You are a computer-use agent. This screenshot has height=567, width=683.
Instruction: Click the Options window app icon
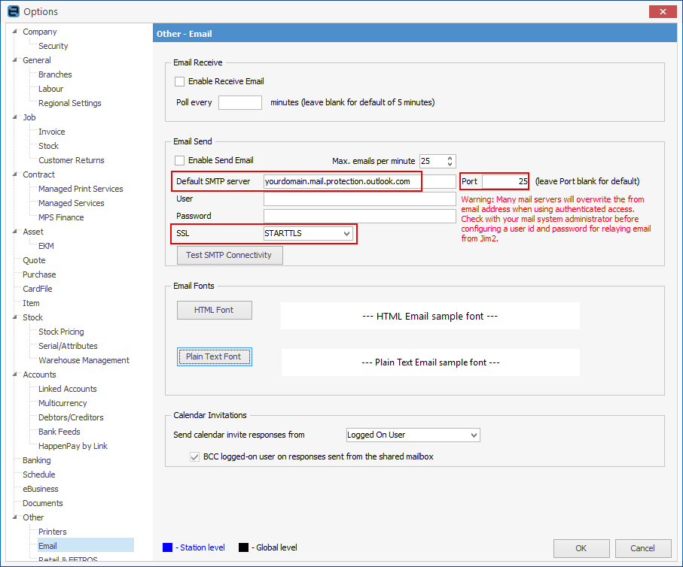pyautogui.click(x=14, y=11)
